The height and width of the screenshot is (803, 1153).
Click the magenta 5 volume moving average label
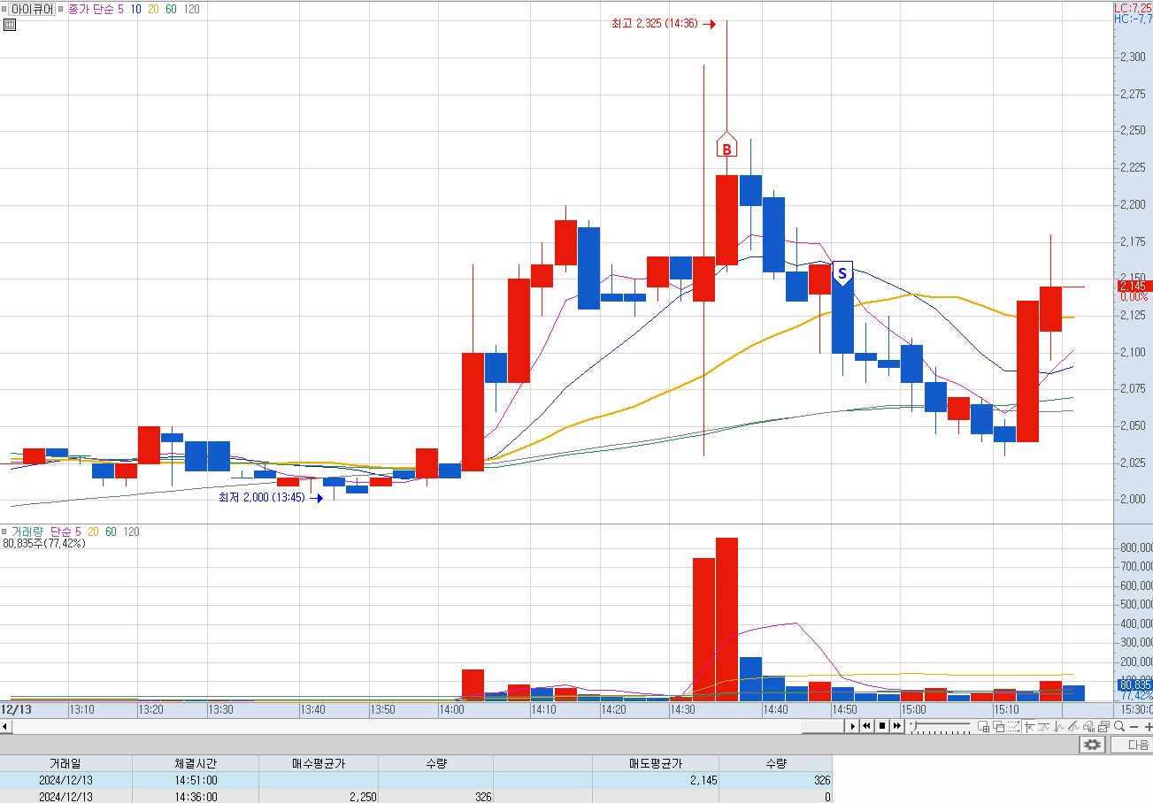(x=78, y=532)
